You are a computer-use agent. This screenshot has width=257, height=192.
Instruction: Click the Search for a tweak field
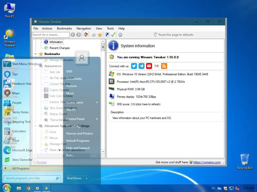pyautogui.click(x=51, y=35)
